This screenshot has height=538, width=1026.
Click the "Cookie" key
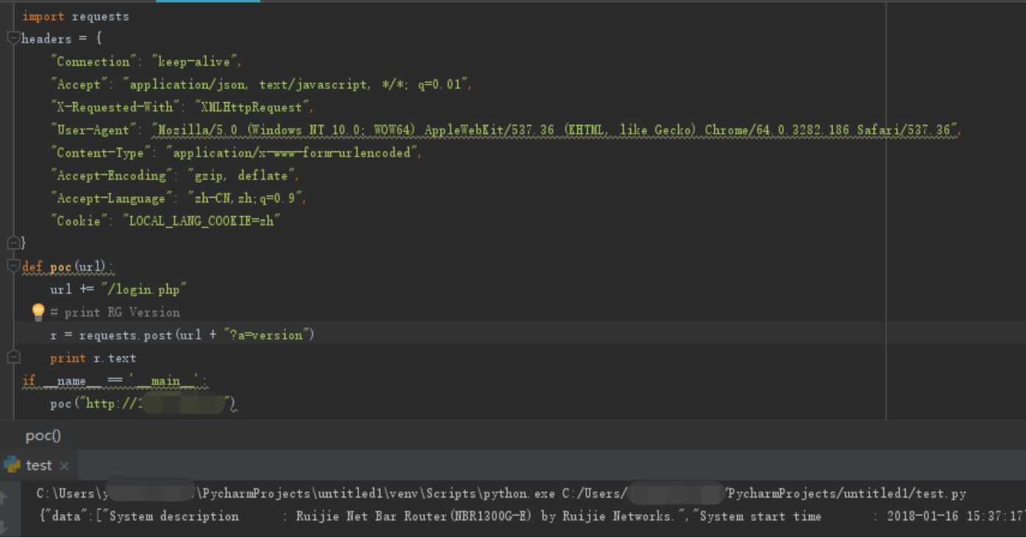[79, 221]
